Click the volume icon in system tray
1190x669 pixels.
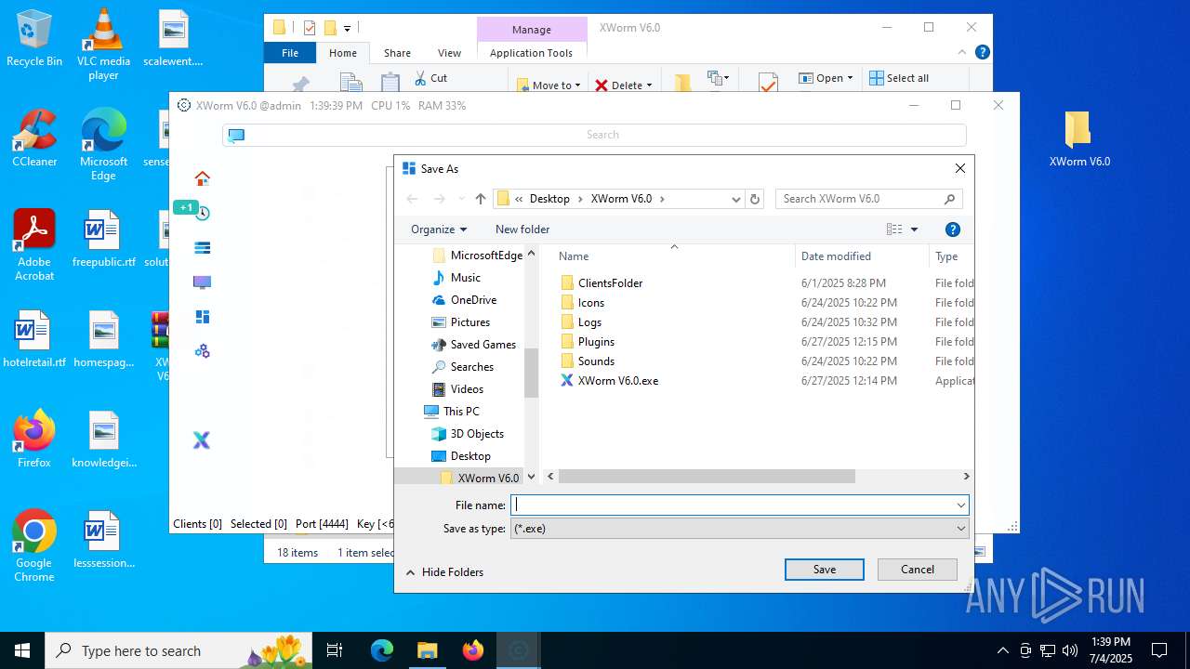coord(1070,650)
